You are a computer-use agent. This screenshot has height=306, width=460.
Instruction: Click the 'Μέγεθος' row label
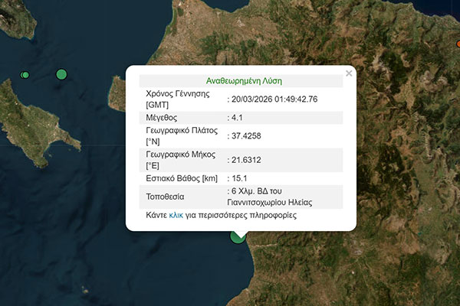(162, 119)
